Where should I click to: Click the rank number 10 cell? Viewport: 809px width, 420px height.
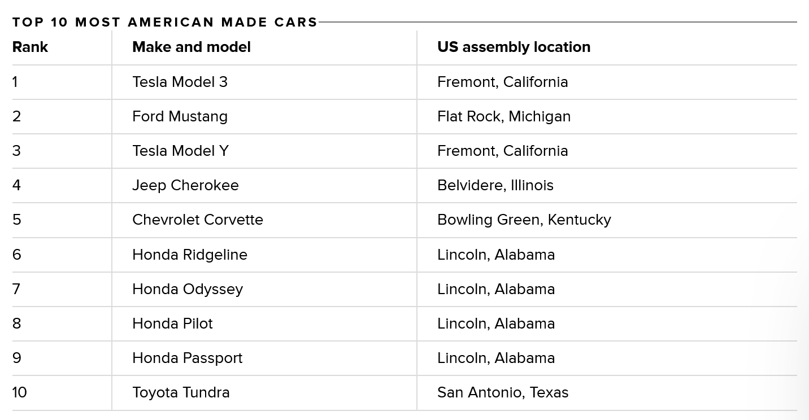click(x=20, y=392)
